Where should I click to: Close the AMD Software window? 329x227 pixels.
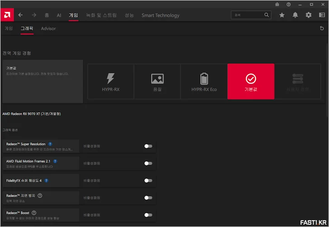[x=323, y=5]
